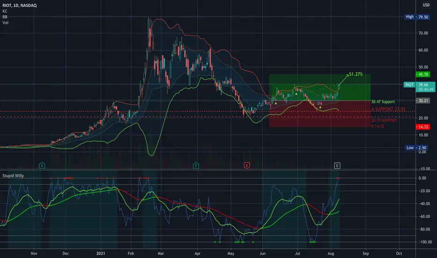Click the 60.00 price axis label
This screenshot has width=437, height=258.
pos(423,50)
